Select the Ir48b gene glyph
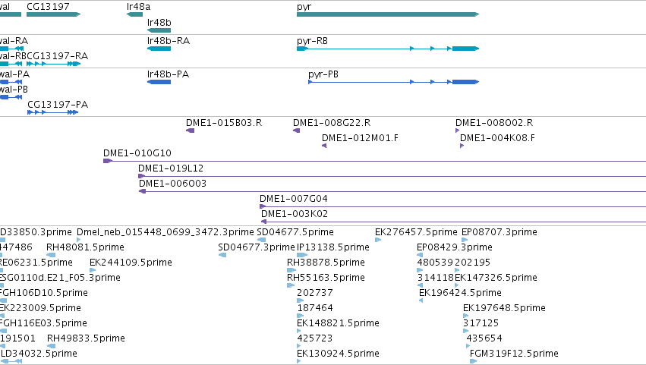 pyautogui.click(x=159, y=30)
